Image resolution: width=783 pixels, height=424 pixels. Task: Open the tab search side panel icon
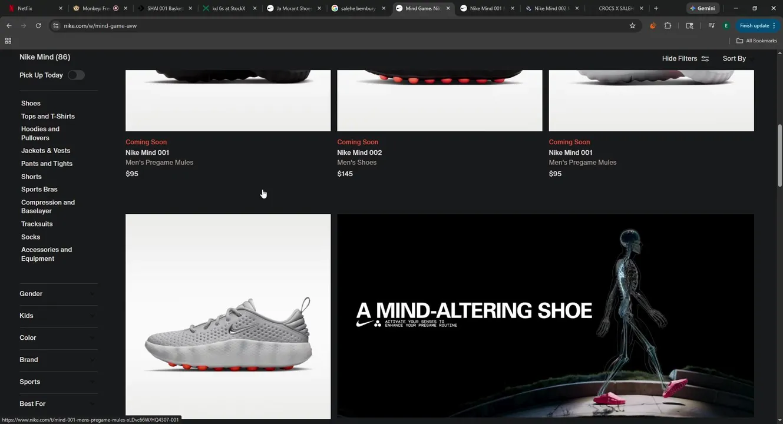[x=689, y=26]
